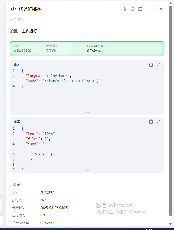The width and height of the screenshot is (174, 230).
Task: Click the start time 2025-08-26 08:26
Action: [x=54, y=208]
